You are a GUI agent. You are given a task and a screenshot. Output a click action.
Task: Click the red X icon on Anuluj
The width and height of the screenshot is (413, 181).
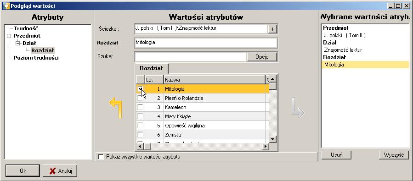[x=53, y=171]
